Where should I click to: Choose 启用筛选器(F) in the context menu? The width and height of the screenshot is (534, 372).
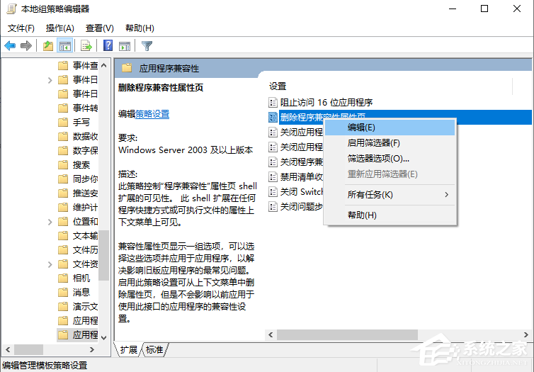(390, 142)
